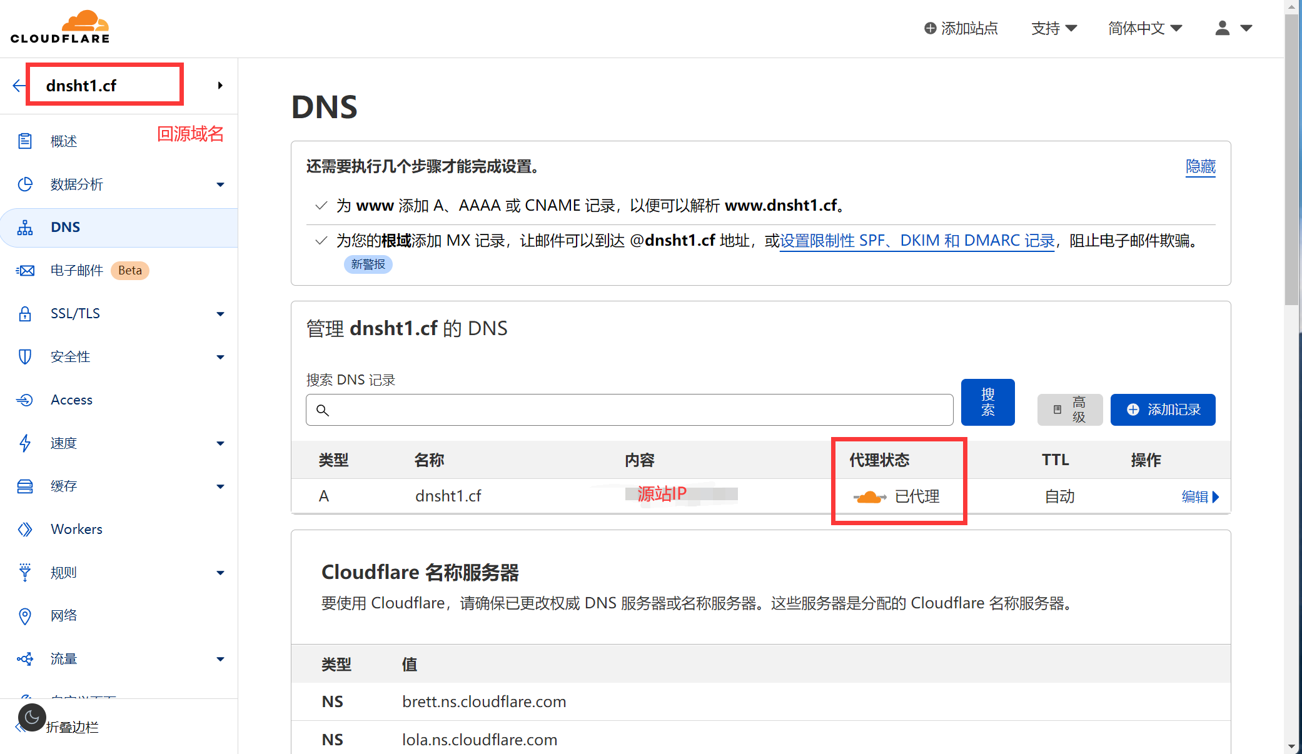Click the Cloudflare proxy status cloud icon

(x=868, y=496)
